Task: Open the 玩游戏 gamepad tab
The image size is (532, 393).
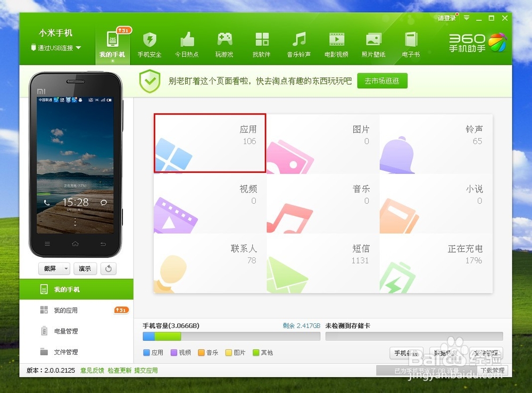Action: (x=225, y=45)
